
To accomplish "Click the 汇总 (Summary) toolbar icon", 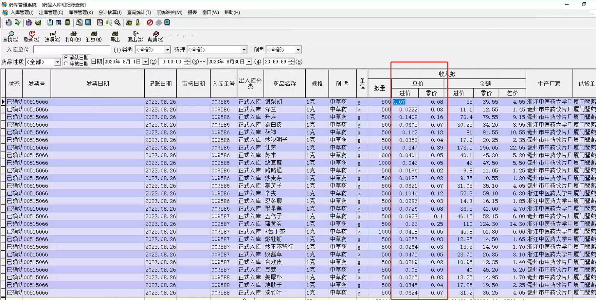I will (x=94, y=34).
